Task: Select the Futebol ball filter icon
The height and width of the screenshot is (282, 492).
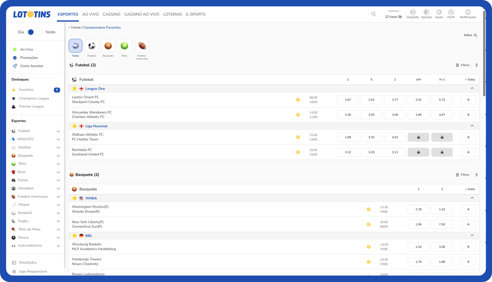Action: pos(92,46)
